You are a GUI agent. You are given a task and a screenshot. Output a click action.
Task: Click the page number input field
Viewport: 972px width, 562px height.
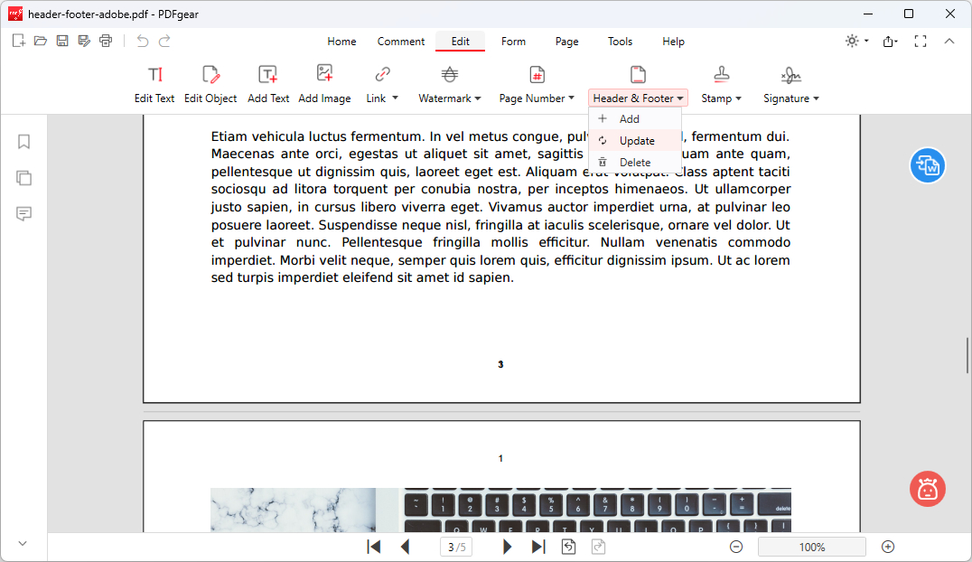pyautogui.click(x=455, y=547)
